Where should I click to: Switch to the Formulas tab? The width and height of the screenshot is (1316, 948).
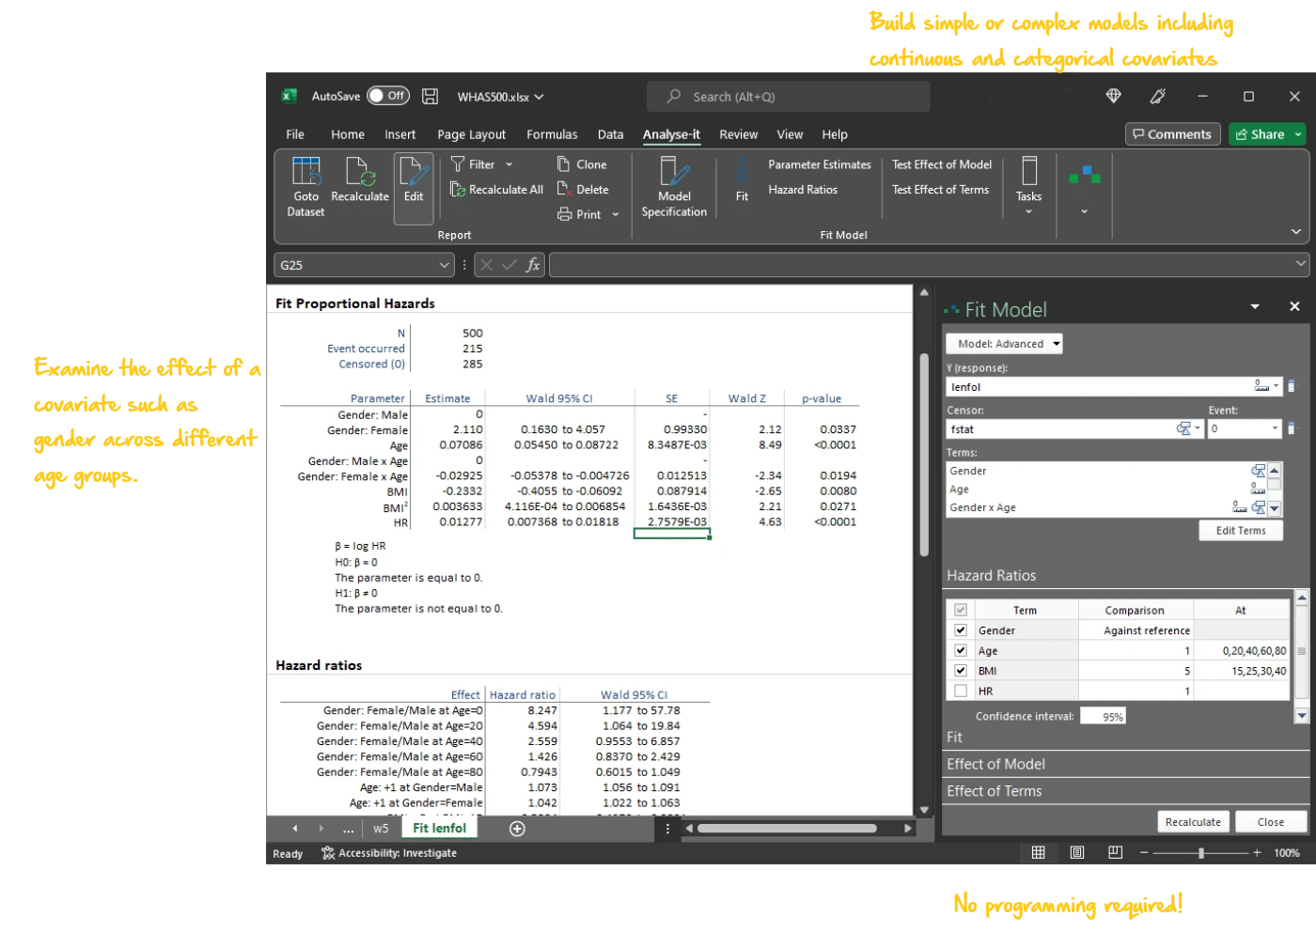pos(552,134)
